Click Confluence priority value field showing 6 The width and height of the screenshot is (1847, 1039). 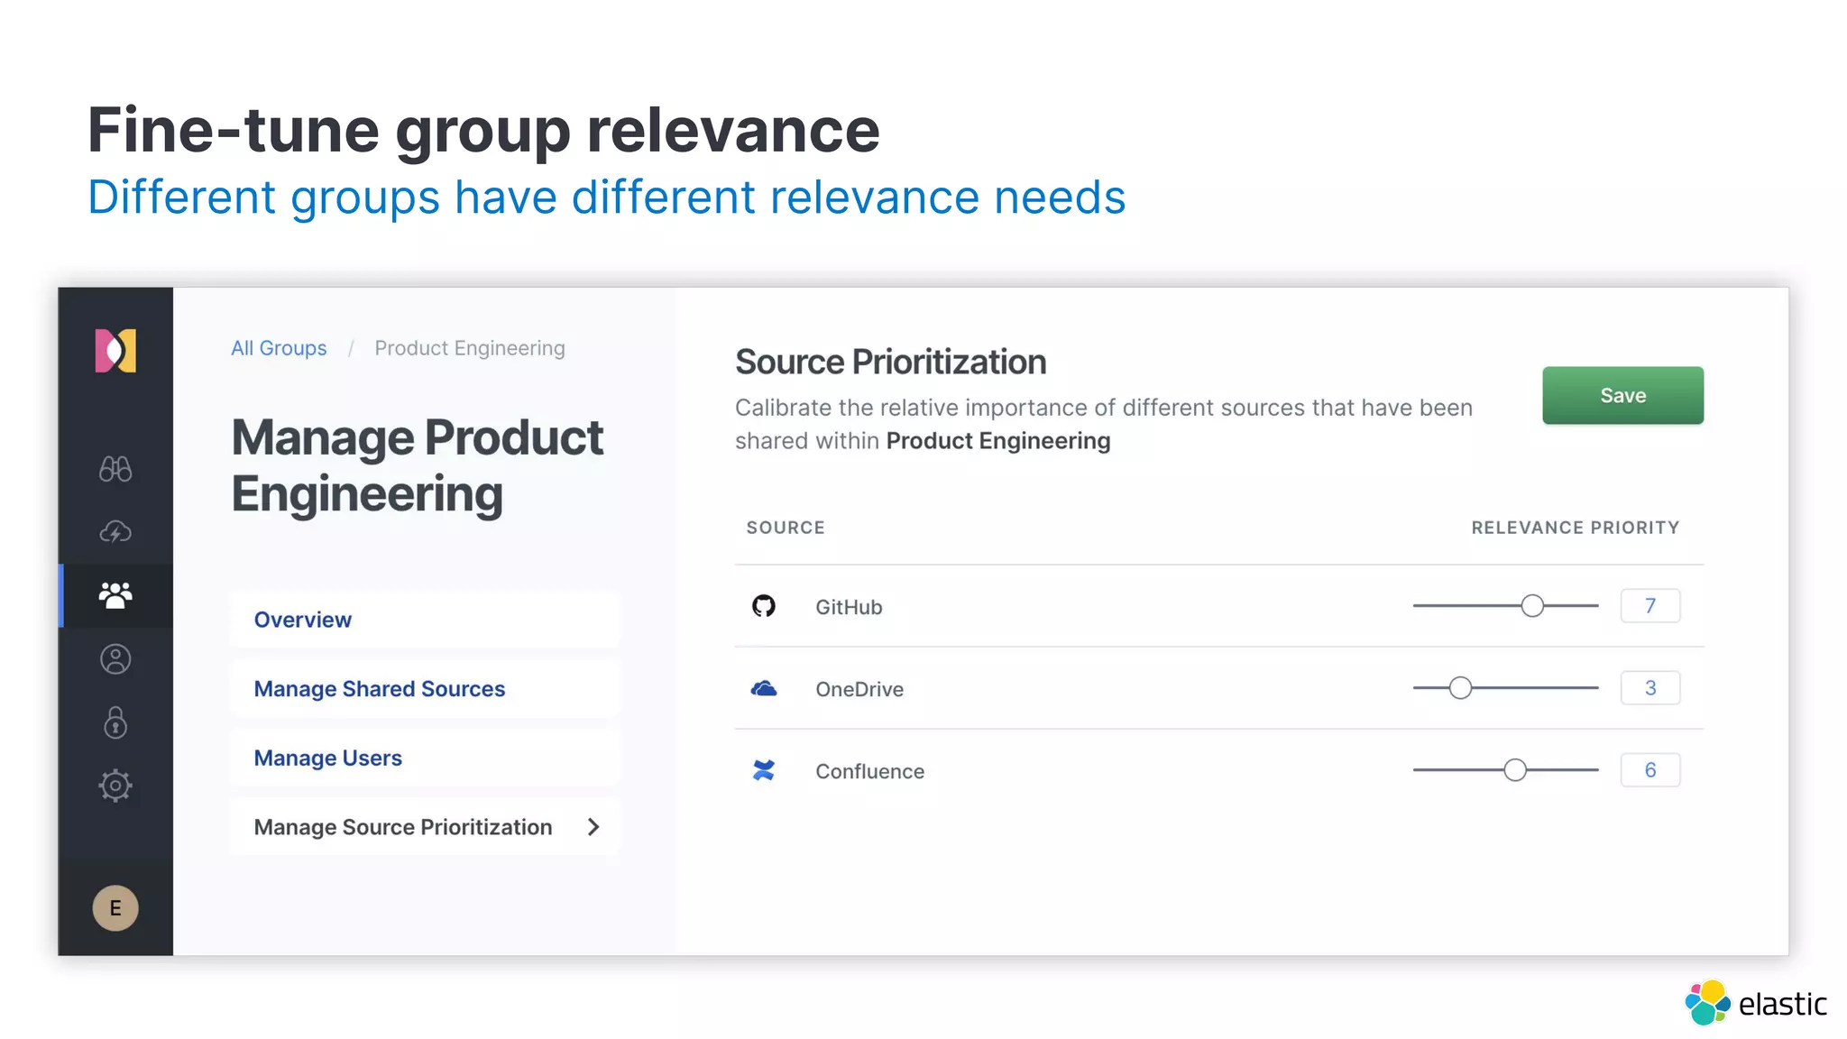coord(1650,770)
